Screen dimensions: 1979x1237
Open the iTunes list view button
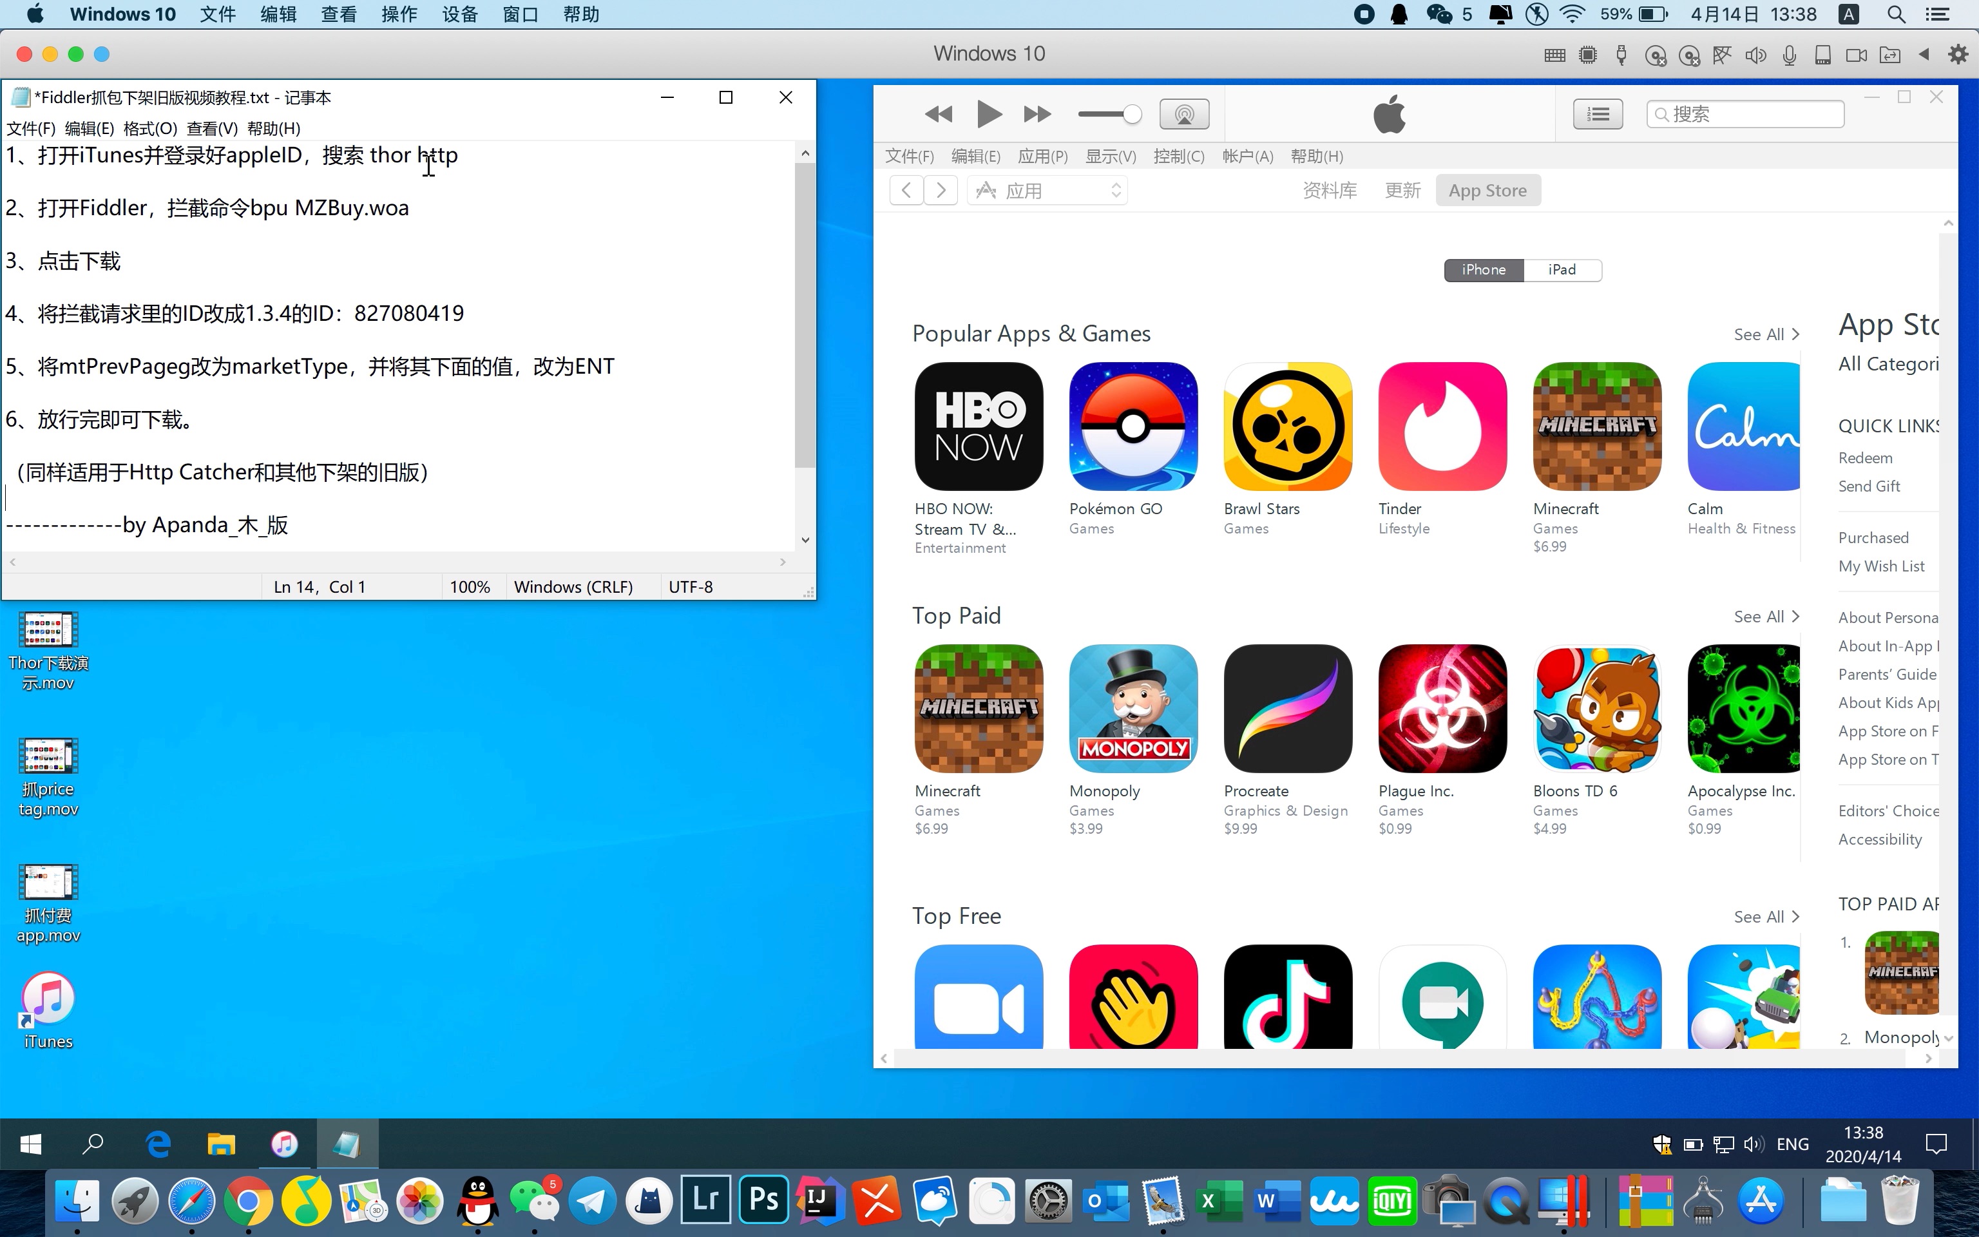click(1597, 114)
